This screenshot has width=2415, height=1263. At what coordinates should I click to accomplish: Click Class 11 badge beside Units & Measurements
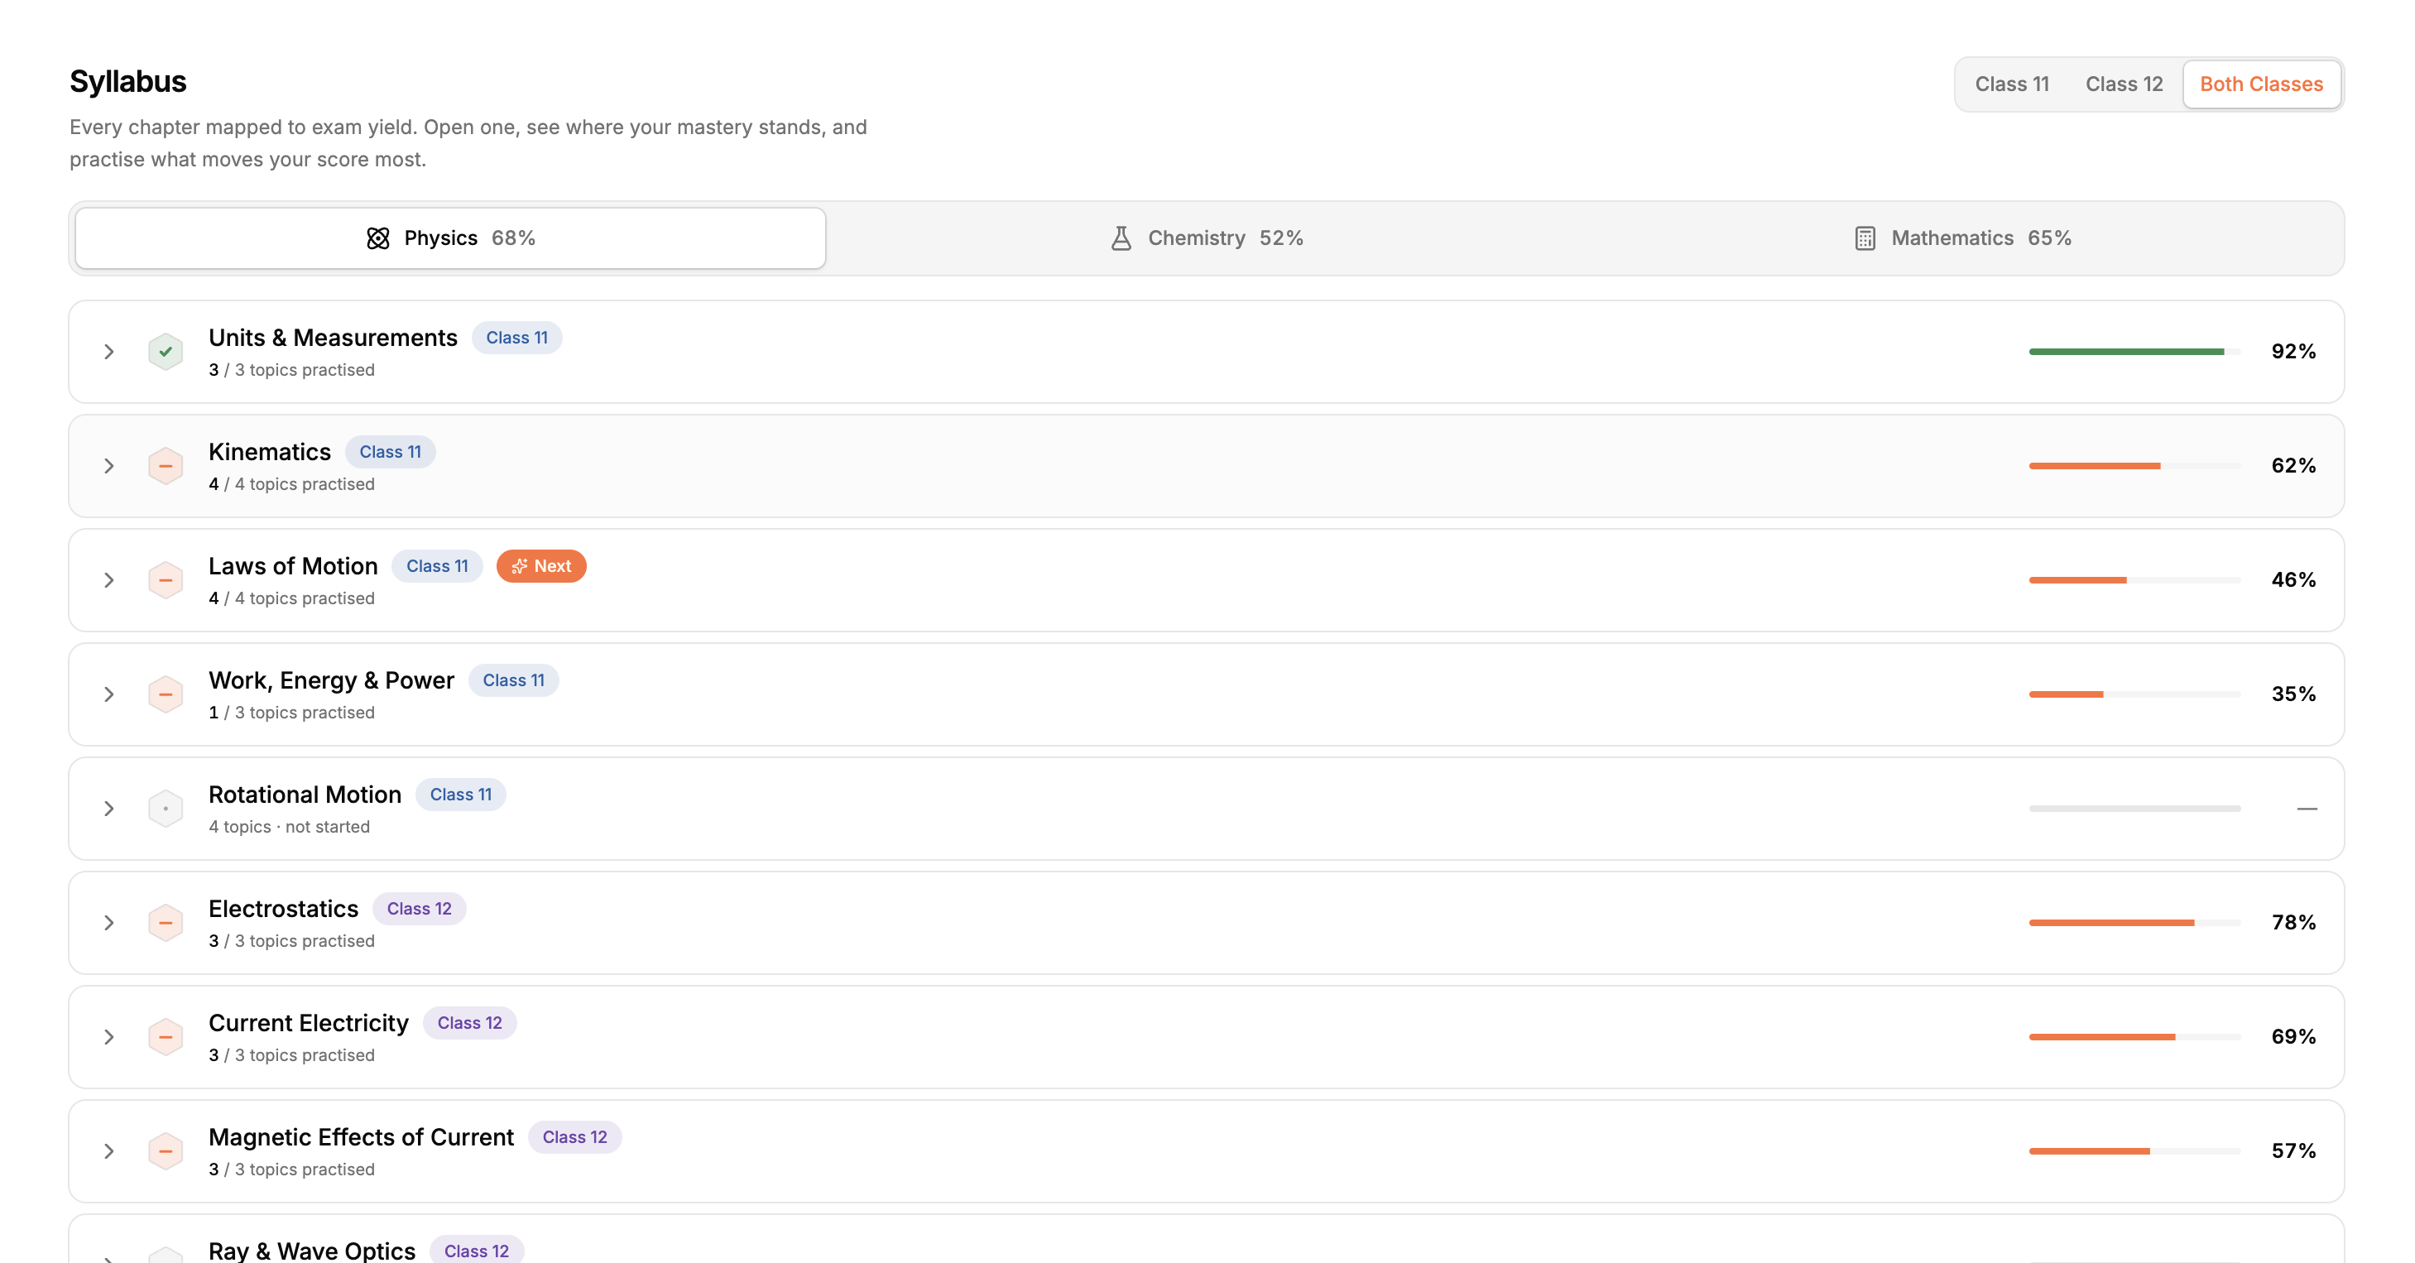516,338
